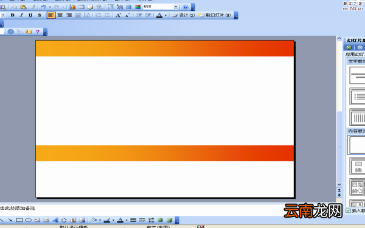Toggle the Show/Hide Grid icon
365x228 pixels.
[129, 7]
